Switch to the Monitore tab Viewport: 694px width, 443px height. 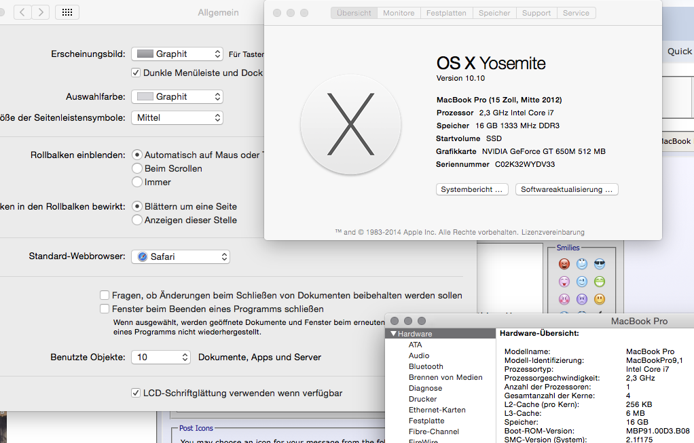tap(399, 14)
